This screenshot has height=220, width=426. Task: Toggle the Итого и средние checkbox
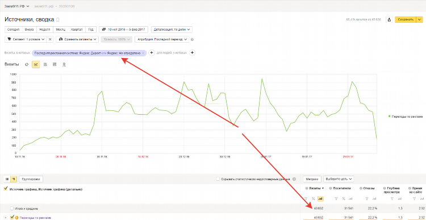[12, 209]
